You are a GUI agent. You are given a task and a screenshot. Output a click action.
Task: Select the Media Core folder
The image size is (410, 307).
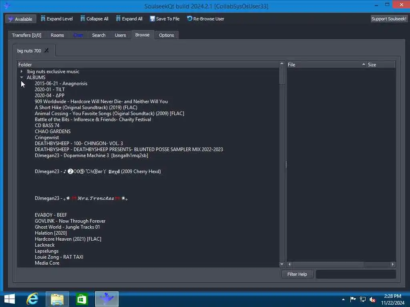coord(47,263)
